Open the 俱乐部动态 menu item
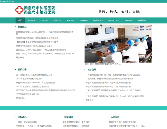Screen dimensions: 167x129 pyautogui.click(x=98, y=20)
